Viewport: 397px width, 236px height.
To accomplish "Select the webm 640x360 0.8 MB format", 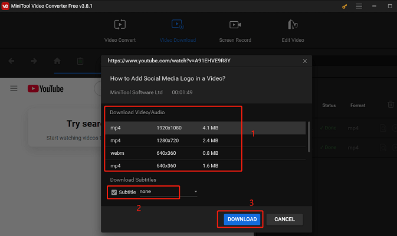I will coord(205,153).
